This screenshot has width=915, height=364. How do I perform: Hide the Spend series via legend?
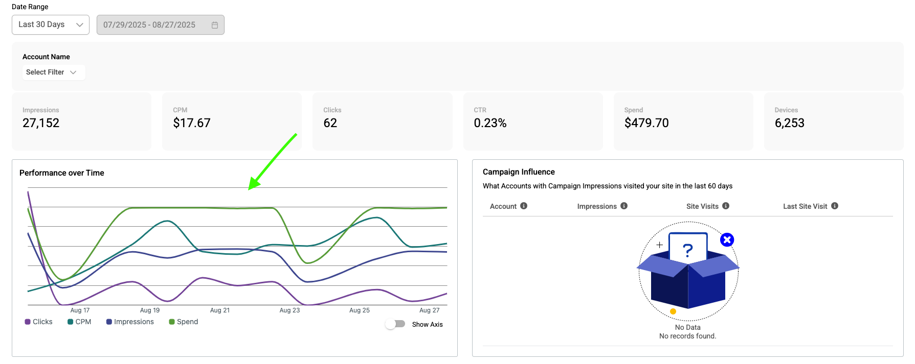tap(183, 322)
